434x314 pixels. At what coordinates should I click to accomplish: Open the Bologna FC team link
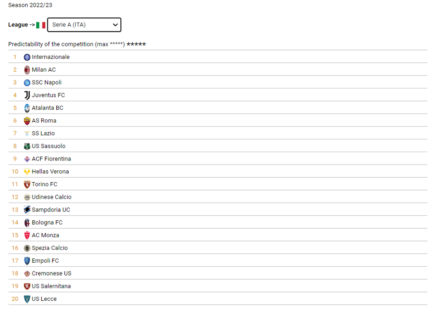[x=47, y=222]
